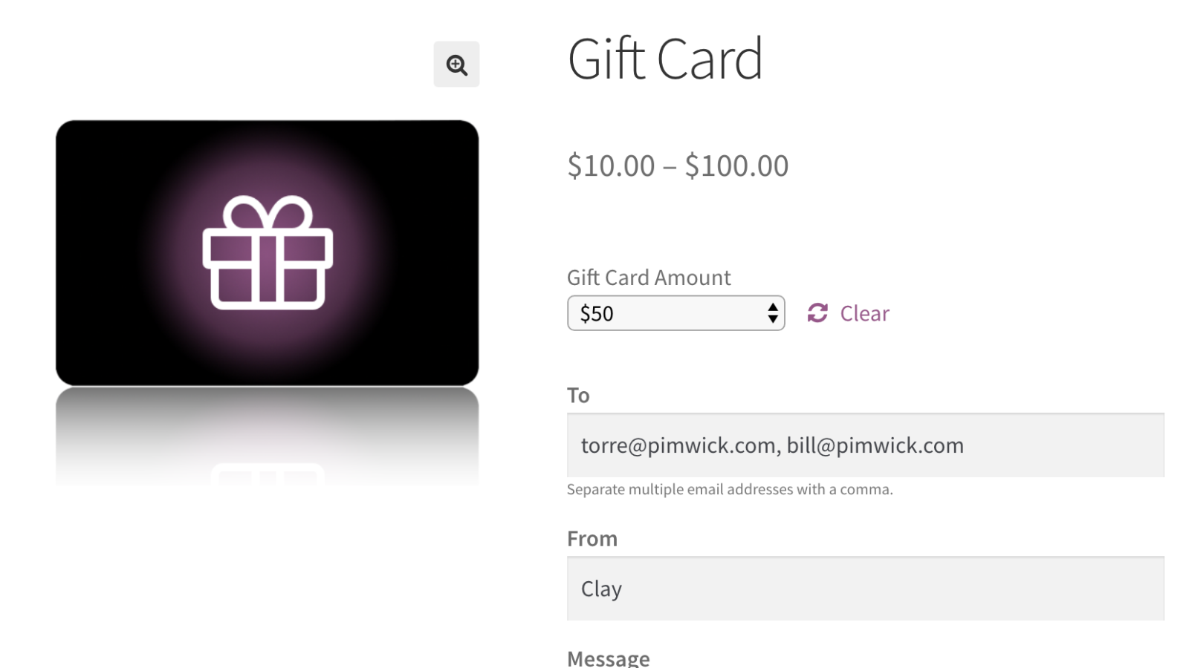
Task: Click the purple refresh icon next to Clear
Action: point(817,313)
